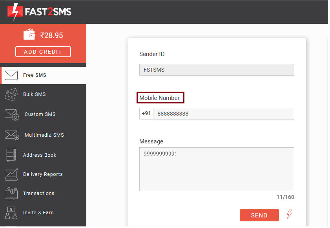Image resolution: width=330 pixels, height=228 pixels.
Task: Send the SMS message
Action: pos(260,216)
